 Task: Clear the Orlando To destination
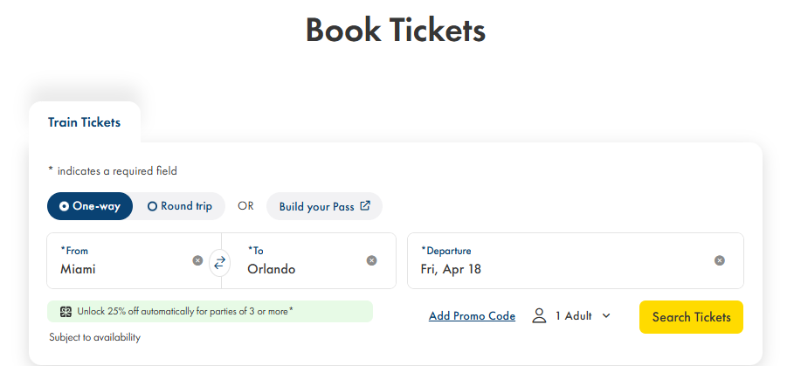click(371, 260)
